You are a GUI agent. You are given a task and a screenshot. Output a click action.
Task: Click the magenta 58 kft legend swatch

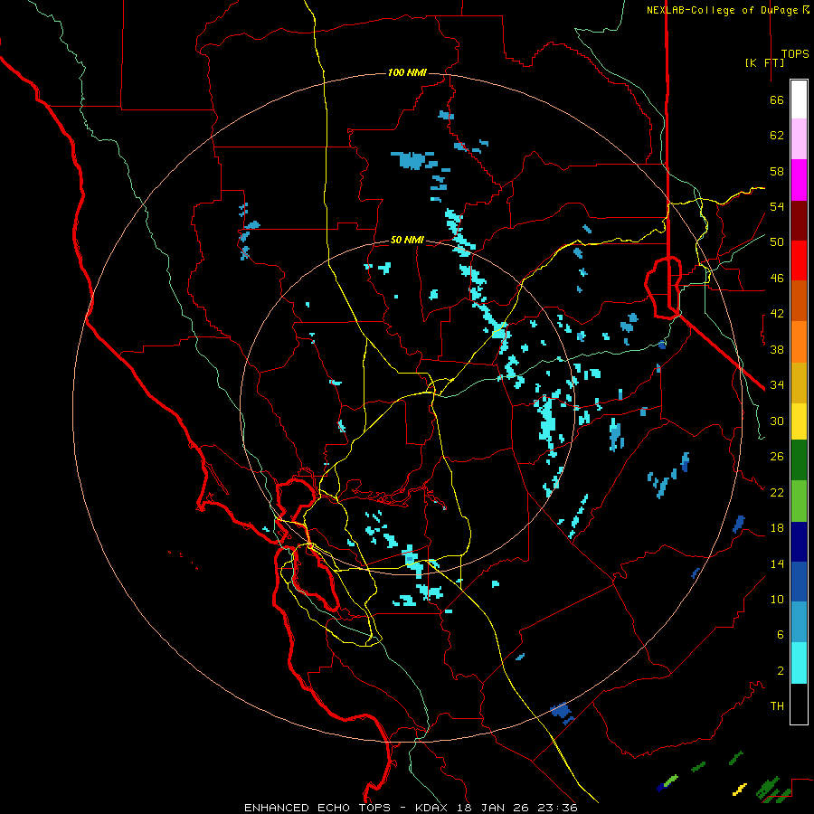pyautogui.click(x=799, y=180)
